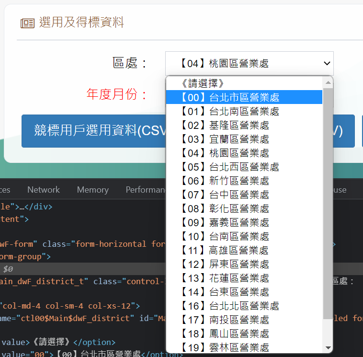The width and height of the screenshot is (363, 357).
Task: Click the 競標用戶選用資料(CSV) button
Action: [94, 131]
